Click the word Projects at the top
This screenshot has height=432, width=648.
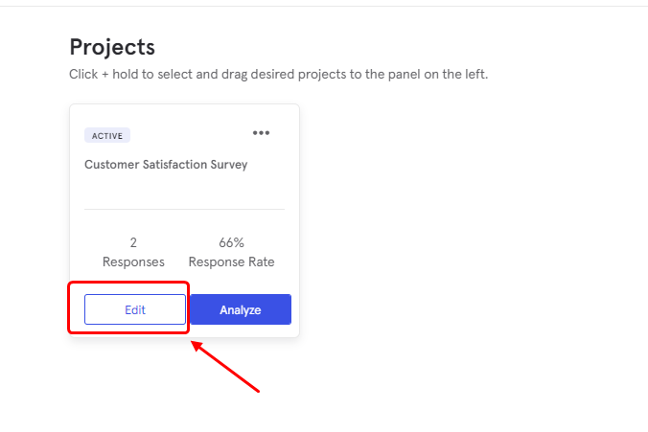pos(112,47)
